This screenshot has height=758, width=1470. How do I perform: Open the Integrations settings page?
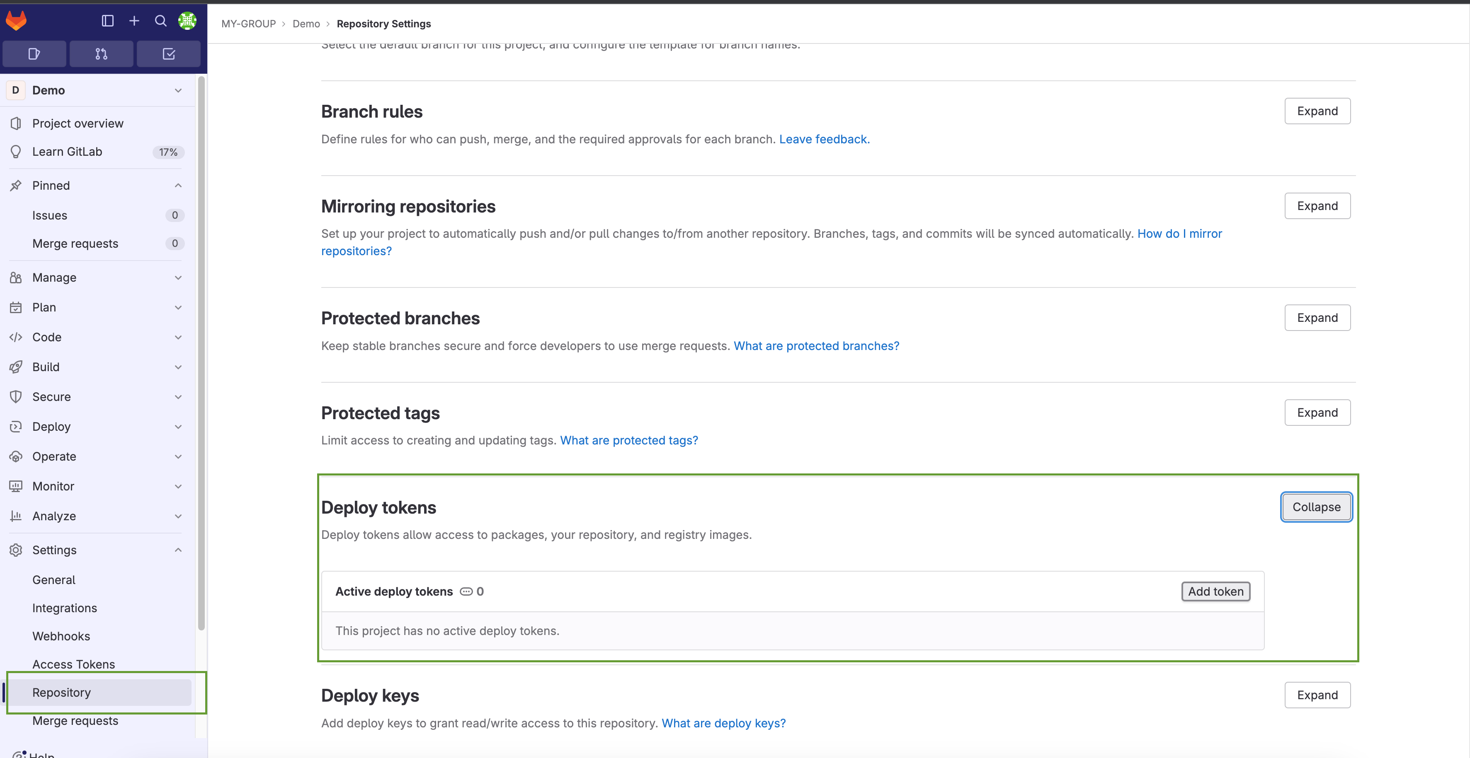(65, 608)
